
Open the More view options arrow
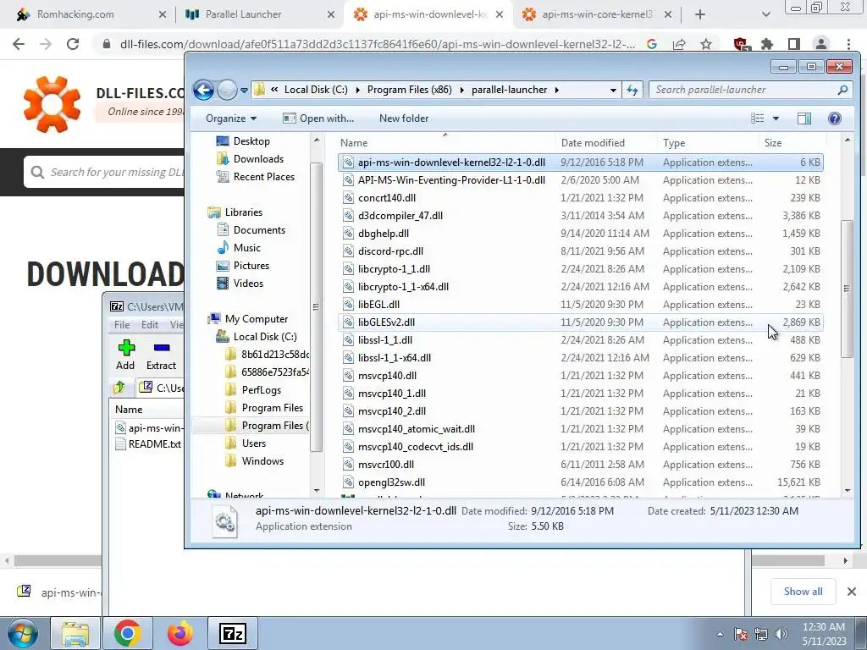coord(776,118)
